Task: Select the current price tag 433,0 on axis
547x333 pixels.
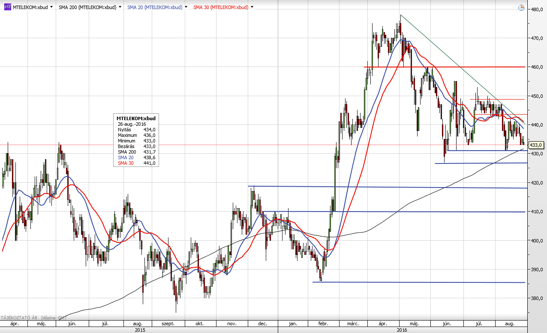Action: point(536,145)
